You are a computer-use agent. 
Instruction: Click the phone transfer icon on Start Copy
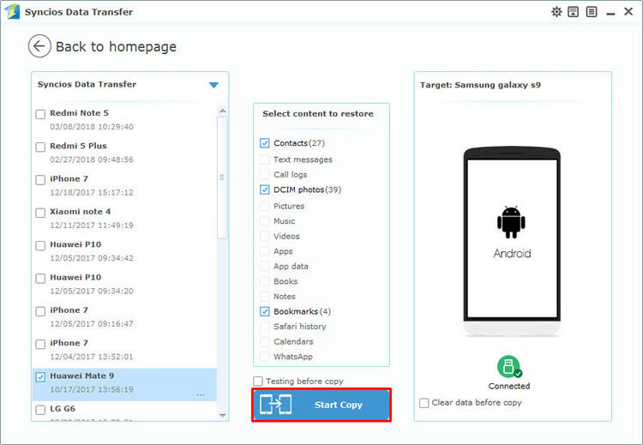[275, 405]
